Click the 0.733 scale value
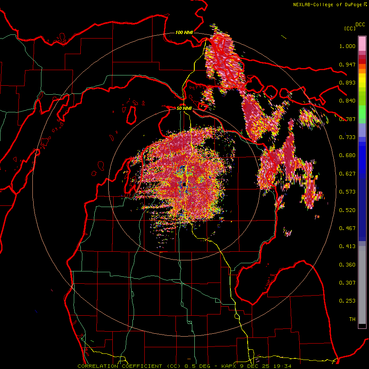 point(347,137)
